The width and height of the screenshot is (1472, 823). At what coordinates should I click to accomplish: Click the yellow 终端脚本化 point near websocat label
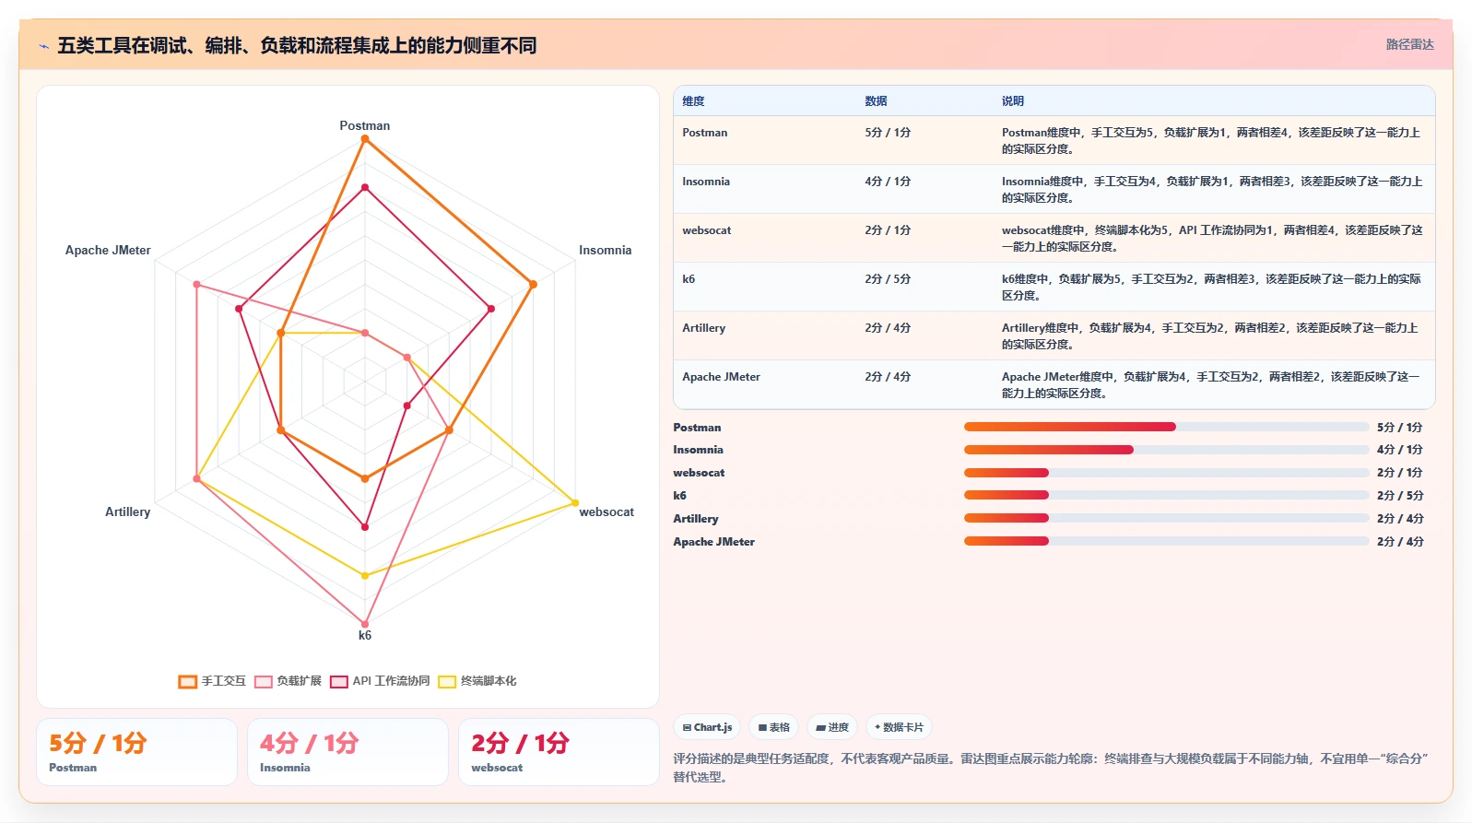click(575, 502)
